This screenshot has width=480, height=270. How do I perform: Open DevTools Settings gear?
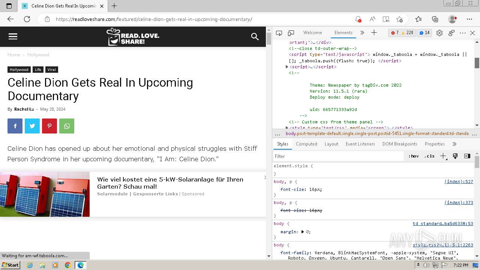[439, 33]
